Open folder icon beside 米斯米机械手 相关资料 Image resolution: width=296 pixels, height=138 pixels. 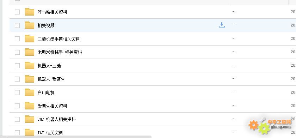[30, 52]
